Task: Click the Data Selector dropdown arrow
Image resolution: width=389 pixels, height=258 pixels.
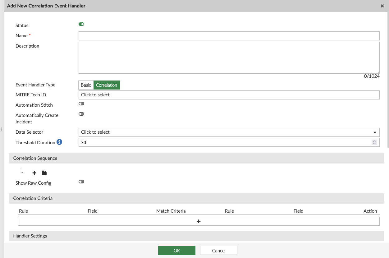Action: (x=375, y=132)
